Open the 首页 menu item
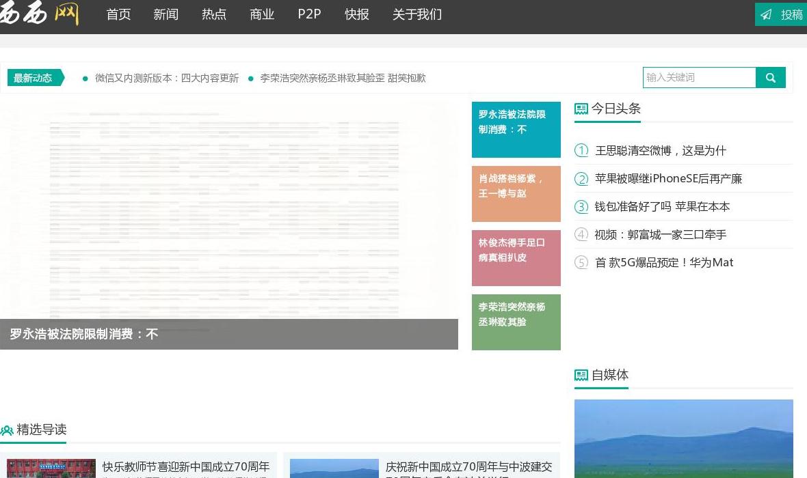The height and width of the screenshot is (478, 807). (118, 14)
